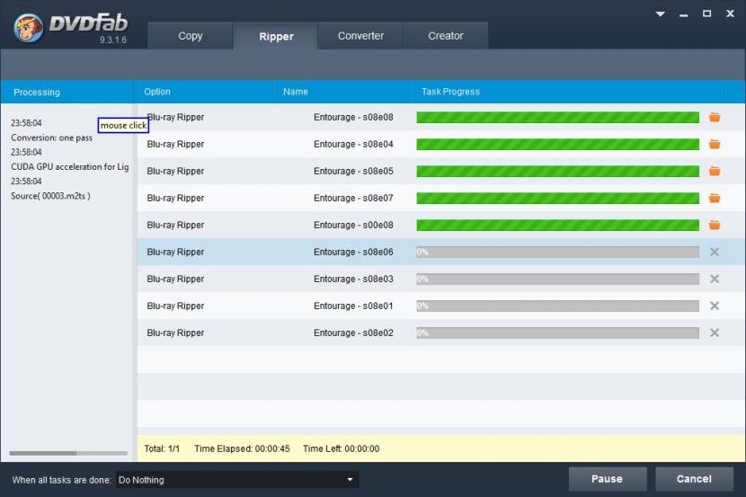Viewport: 746px width, 497px height.
Task: Switch to the Copy tab
Action: [191, 36]
